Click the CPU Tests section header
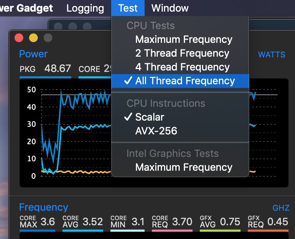The image size is (295, 239). 150,25
